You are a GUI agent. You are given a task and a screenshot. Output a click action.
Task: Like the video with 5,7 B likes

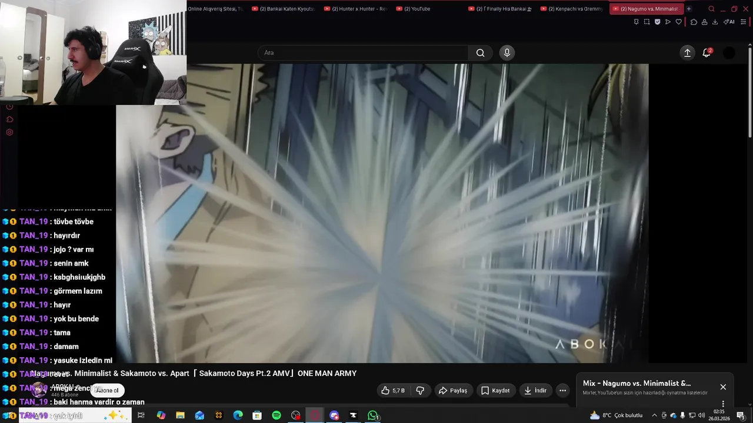click(394, 391)
